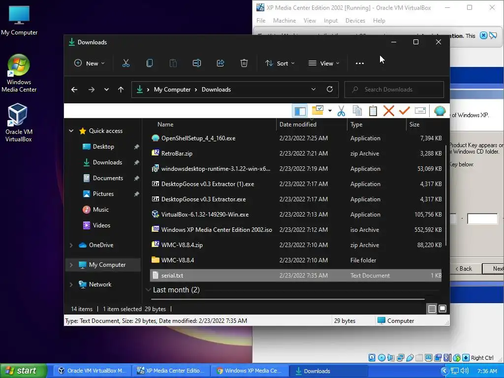Open the See more three-dots menu
Screen dimensions: 504x378
[x=360, y=63]
